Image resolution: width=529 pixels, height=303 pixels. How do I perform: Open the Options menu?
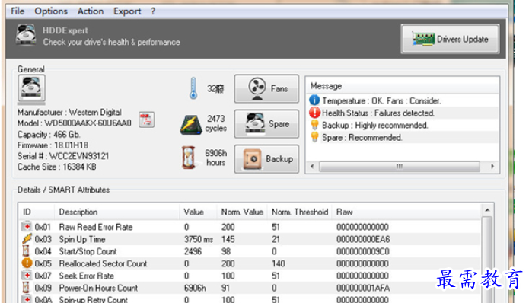(51, 11)
